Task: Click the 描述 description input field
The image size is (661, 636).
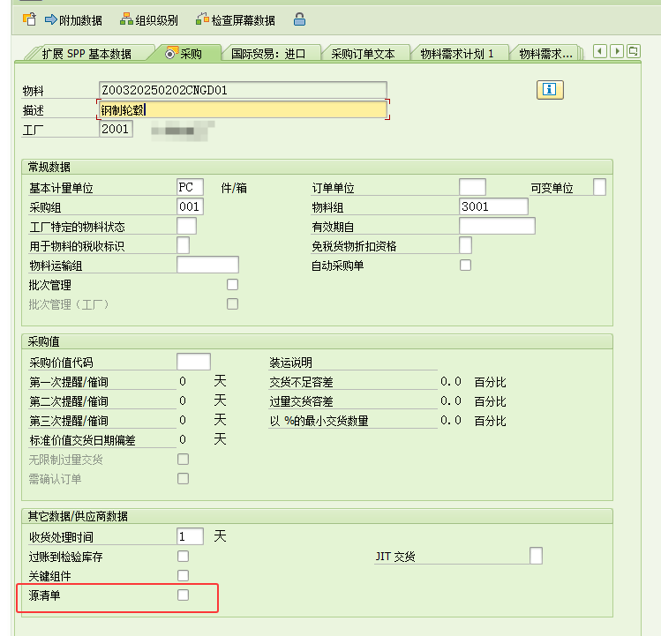Action: [243, 110]
